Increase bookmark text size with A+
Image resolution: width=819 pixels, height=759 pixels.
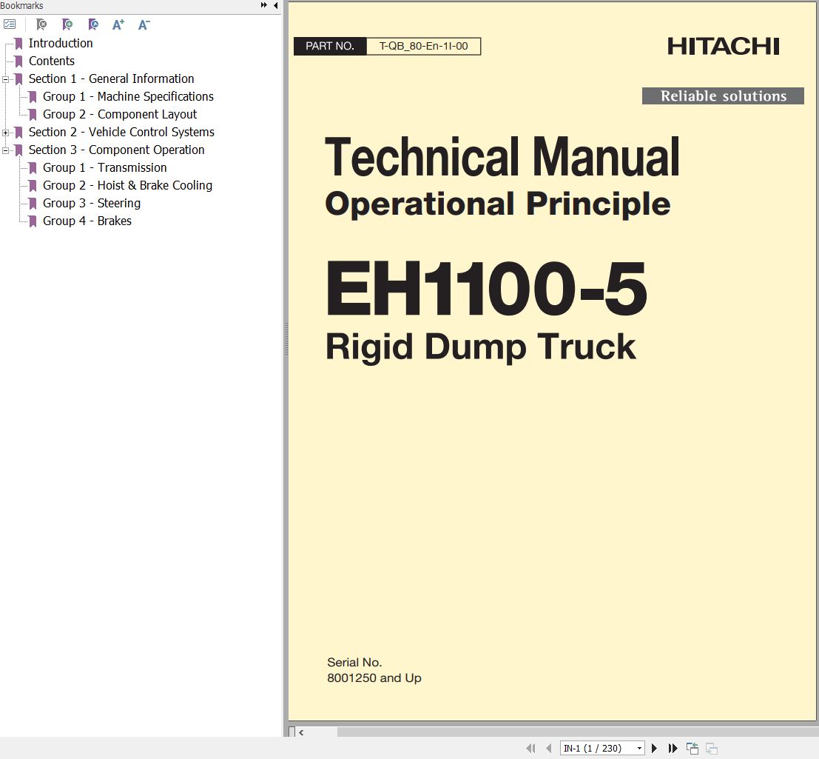tap(118, 24)
